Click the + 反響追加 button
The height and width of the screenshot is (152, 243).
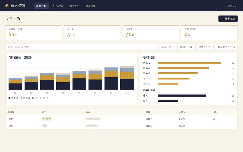pyautogui.click(x=228, y=19)
